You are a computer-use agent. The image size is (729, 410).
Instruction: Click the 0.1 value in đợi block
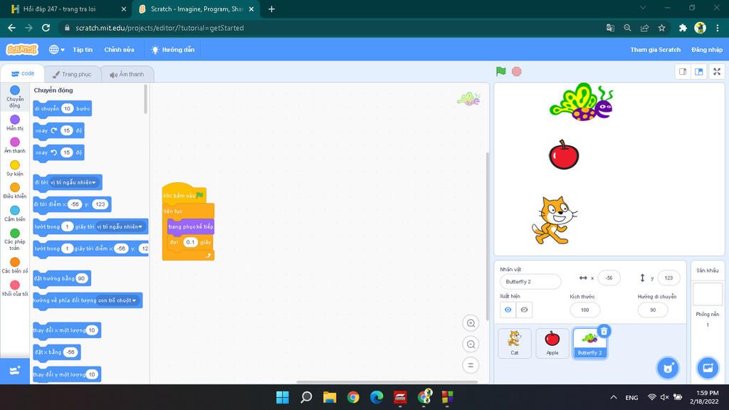coord(190,242)
